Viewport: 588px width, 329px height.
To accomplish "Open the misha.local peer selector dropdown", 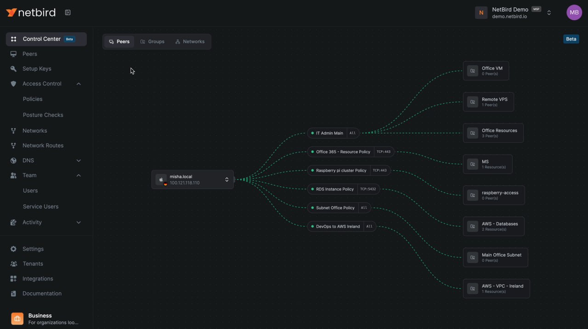I will [x=226, y=179].
